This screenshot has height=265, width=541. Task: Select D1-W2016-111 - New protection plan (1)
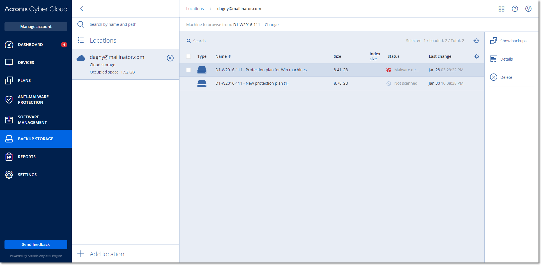pos(252,83)
